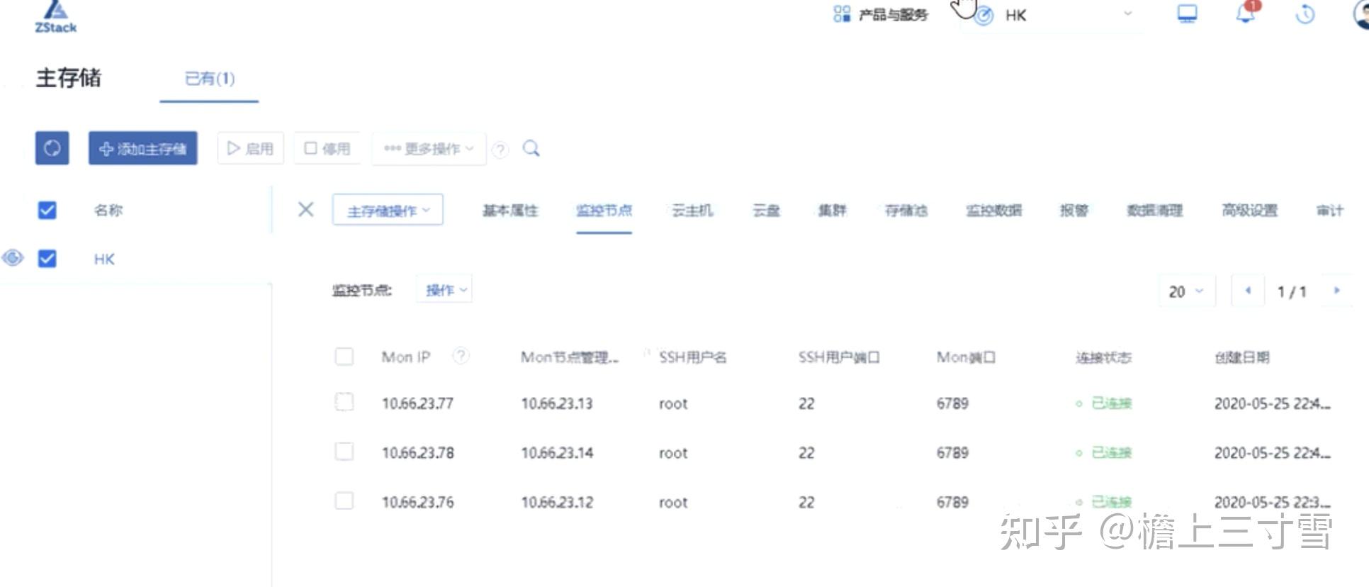Select the checkbox for 10.66.23.76
Viewport: 1369px width, 587px height.
point(344,501)
